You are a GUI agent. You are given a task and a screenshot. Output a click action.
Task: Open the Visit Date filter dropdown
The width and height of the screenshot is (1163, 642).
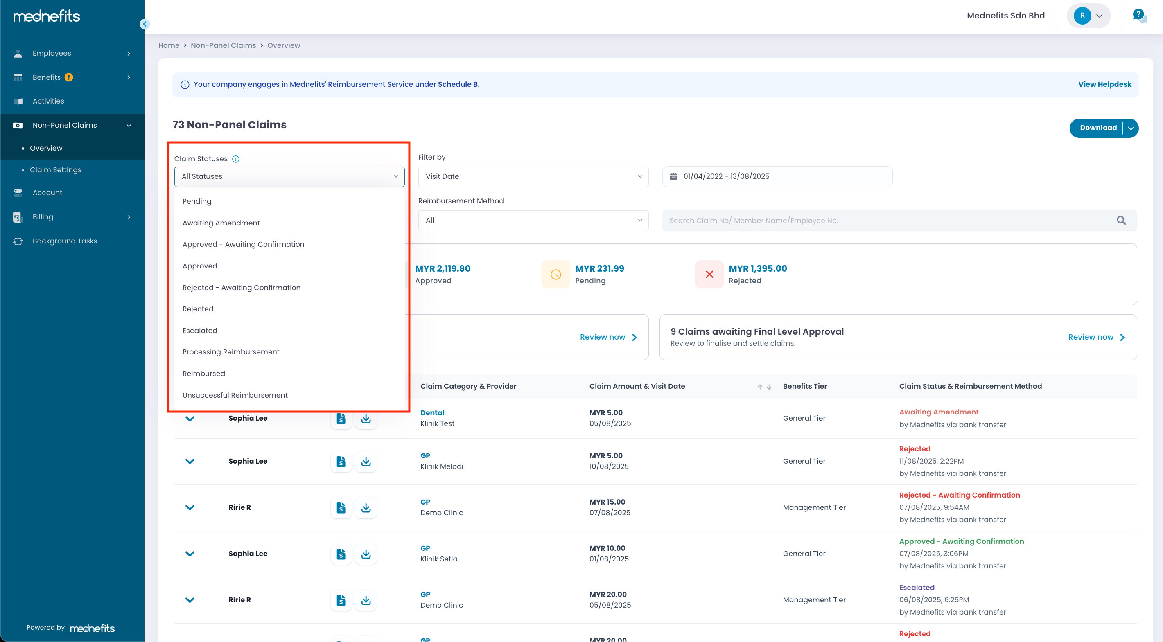[x=533, y=176]
